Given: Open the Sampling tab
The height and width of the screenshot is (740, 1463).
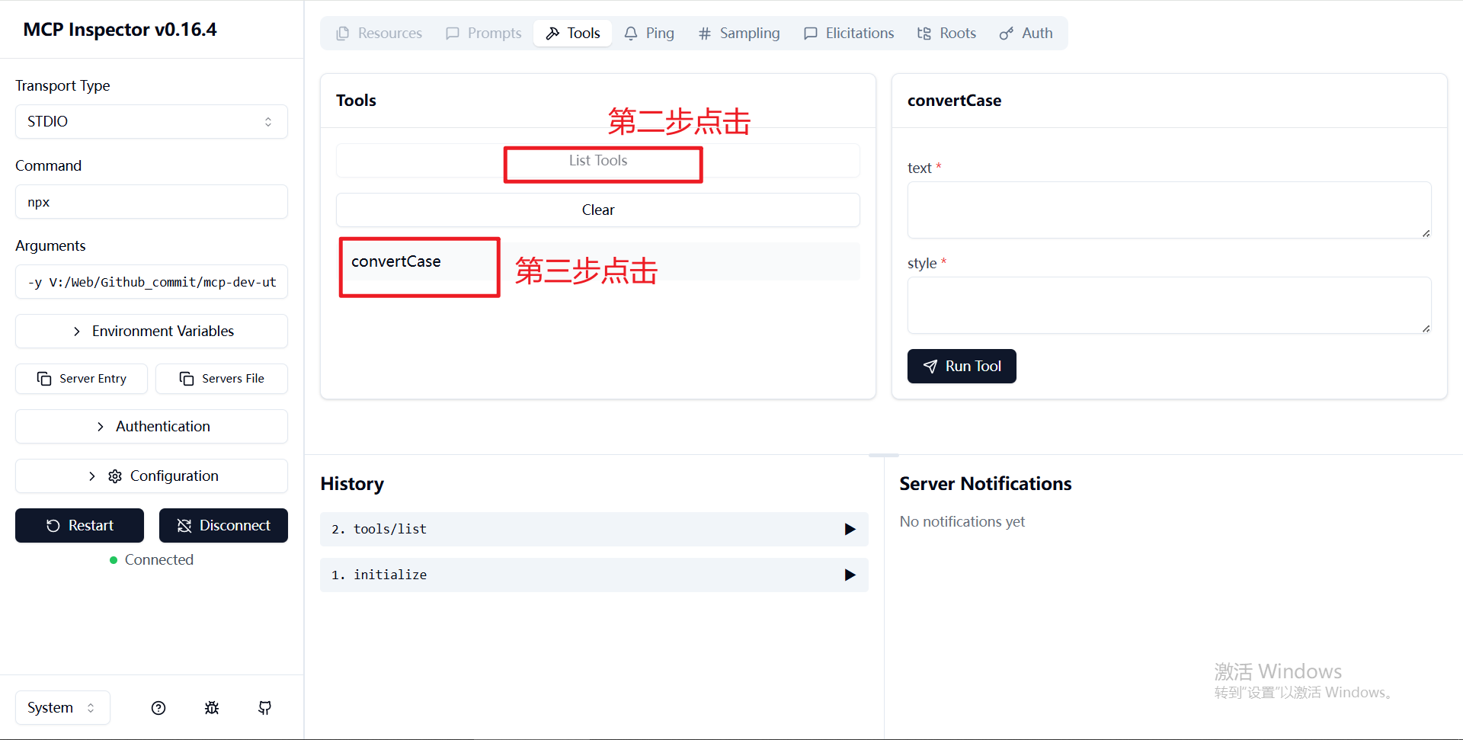Looking at the screenshot, I should tap(739, 33).
